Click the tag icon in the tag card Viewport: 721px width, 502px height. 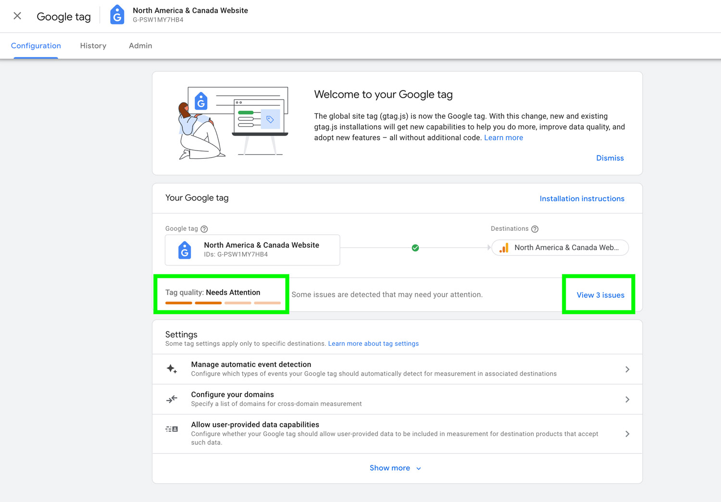pos(185,250)
